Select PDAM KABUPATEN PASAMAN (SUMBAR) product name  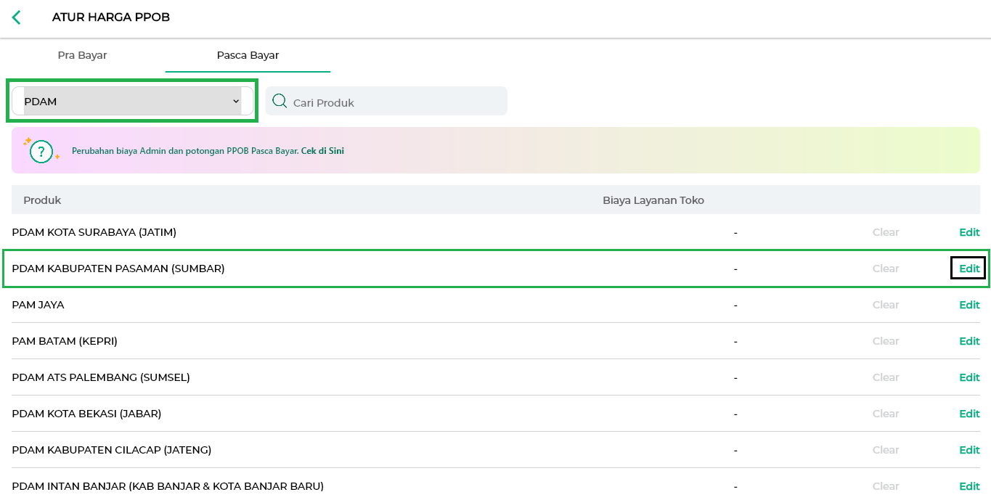click(118, 269)
